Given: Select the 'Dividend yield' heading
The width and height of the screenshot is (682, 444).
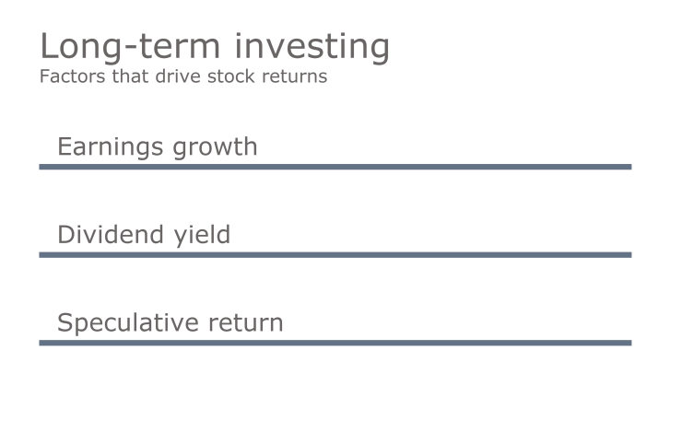Looking at the screenshot, I should point(143,235).
